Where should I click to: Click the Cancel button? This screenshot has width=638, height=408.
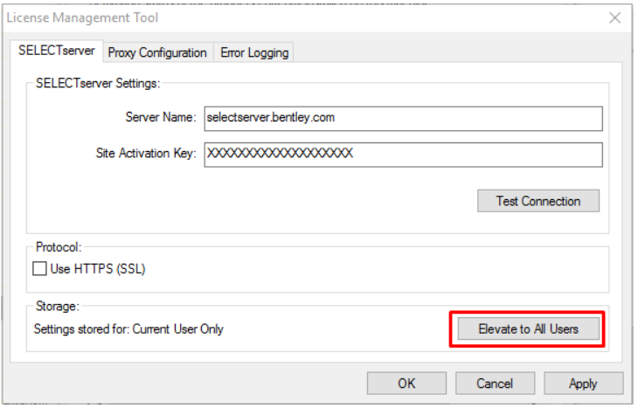pos(495,384)
